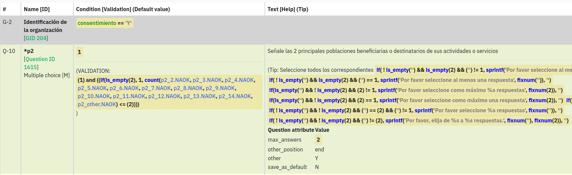Click the 'Text [Help] (Tip)' column header
The width and height of the screenshot is (572, 175).
(288, 9)
